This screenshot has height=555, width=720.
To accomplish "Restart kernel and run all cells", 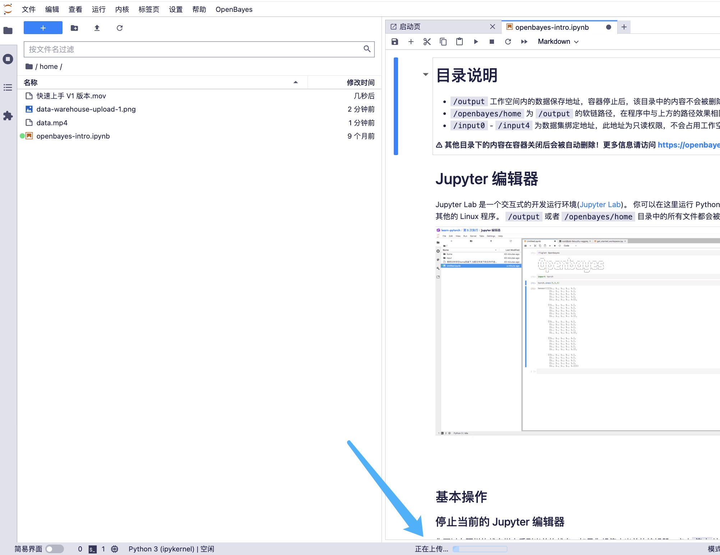I will tap(524, 42).
